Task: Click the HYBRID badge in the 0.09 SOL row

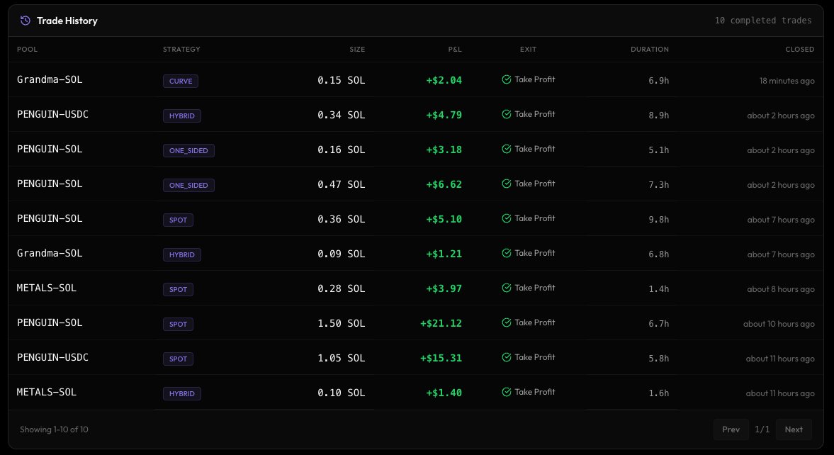Action: 182,254
